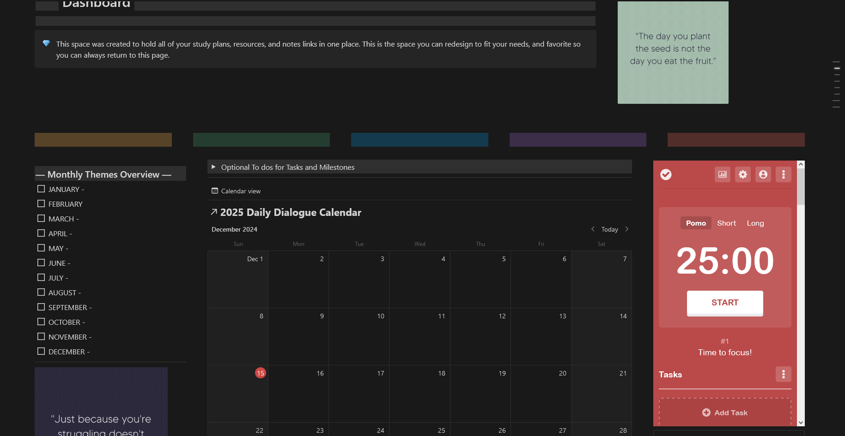
Task: Tick the MARCH theme checkbox
Action: tap(41, 219)
